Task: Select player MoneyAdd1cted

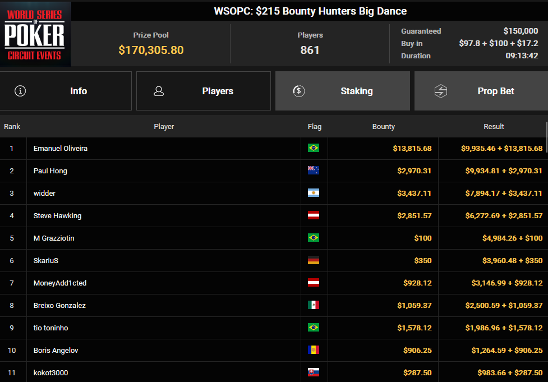Action: (60, 283)
